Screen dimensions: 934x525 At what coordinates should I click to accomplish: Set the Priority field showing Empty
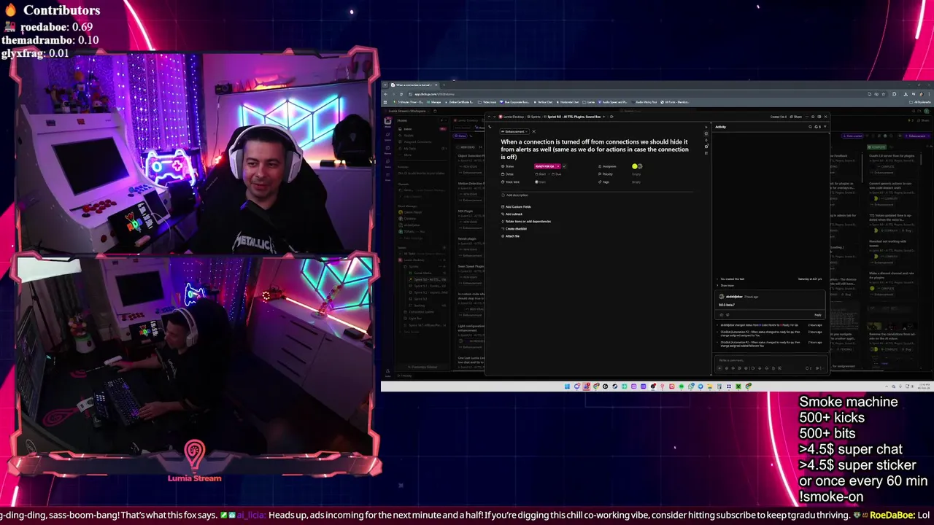636,174
